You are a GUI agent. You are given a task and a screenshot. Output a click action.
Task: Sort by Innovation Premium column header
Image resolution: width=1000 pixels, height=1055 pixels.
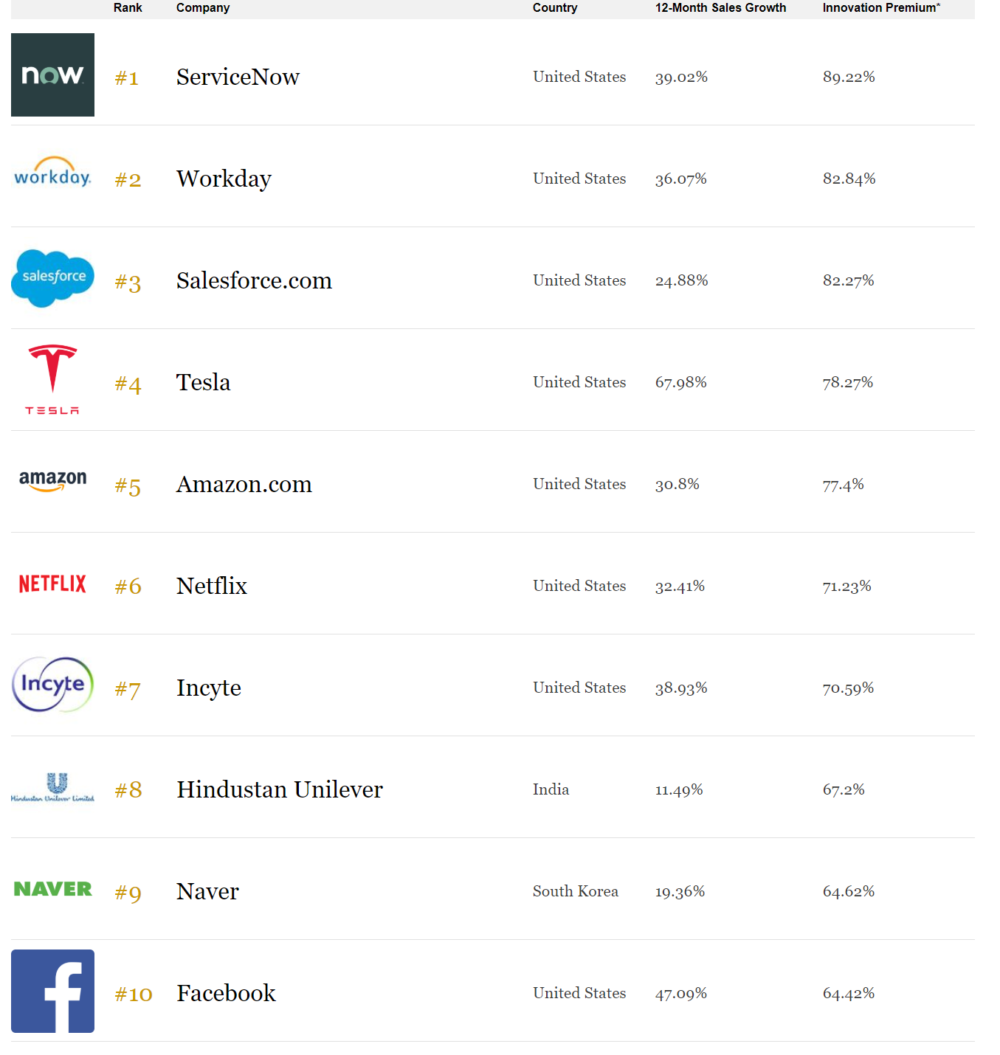click(x=881, y=8)
